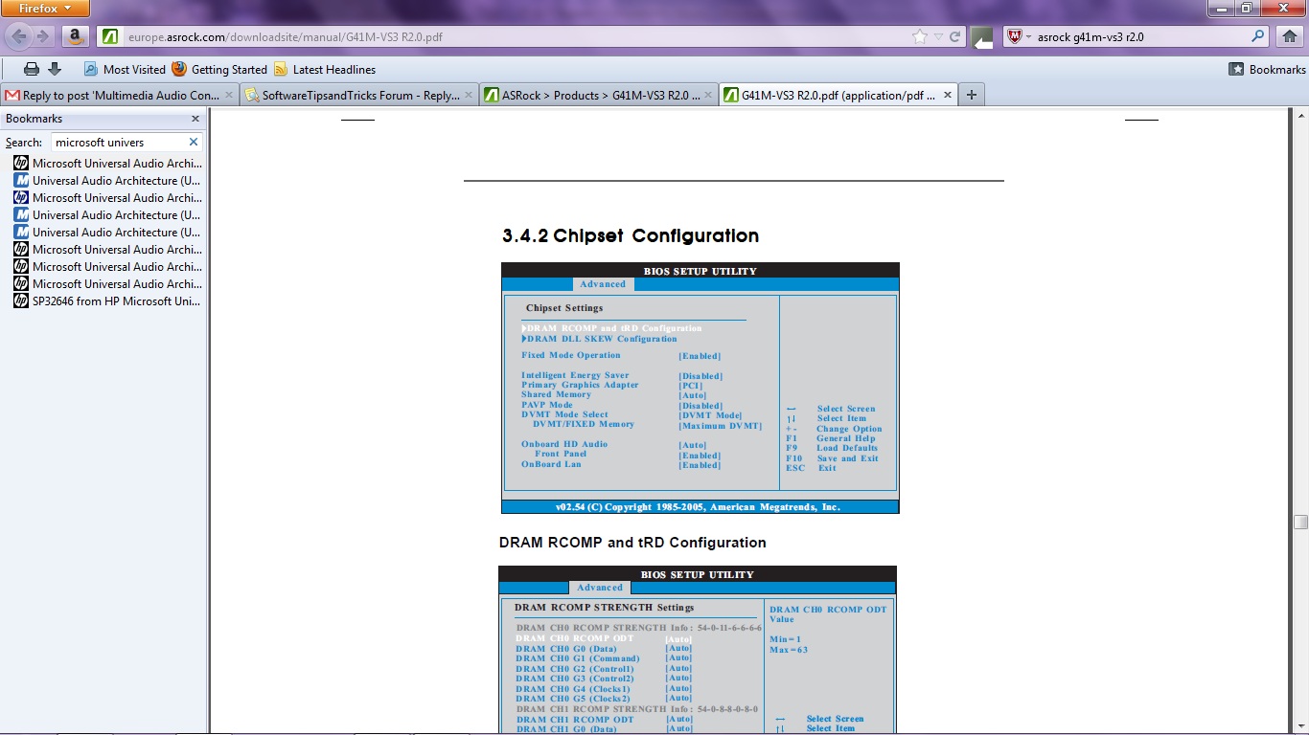The image size is (1309, 735).
Task: Click the ASRock site identity icon
Action: [111, 37]
